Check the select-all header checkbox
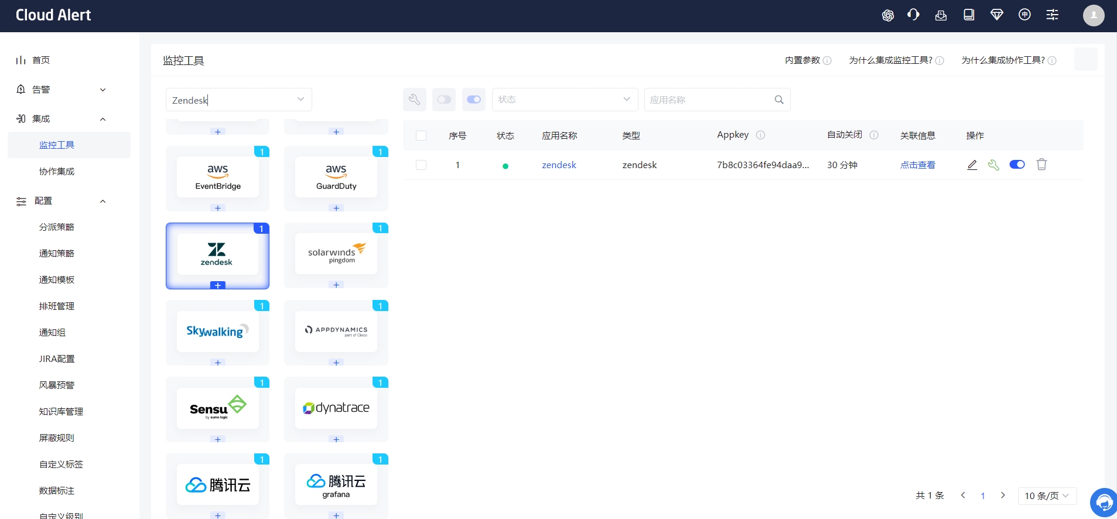This screenshot has height=519, width=1117. point(421,135)
